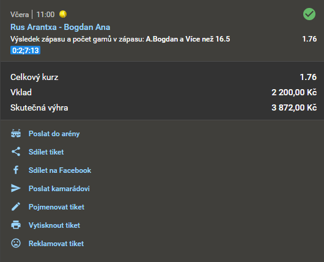File a complaint with Reklamovat tiket
The height and width of the screenshot is (262, 324).
tap(56, 244)
